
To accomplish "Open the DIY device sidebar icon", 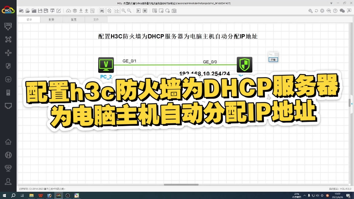I will click(x=8, y=26).
